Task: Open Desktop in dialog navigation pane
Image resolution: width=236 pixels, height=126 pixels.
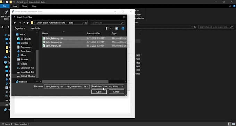Action: click(x=24, y=43)
